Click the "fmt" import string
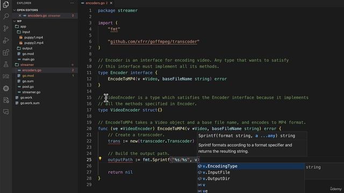 click(x=114, y=29)
